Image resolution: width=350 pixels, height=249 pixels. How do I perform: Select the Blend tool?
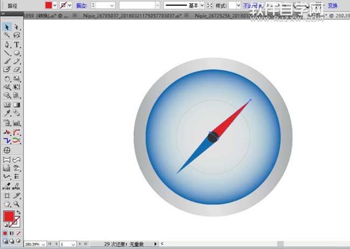point(17,113)
